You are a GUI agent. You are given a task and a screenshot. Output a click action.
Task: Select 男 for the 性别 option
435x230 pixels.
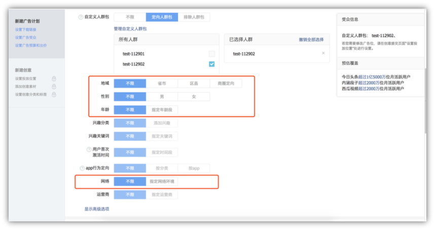click(x=162, y=96)
